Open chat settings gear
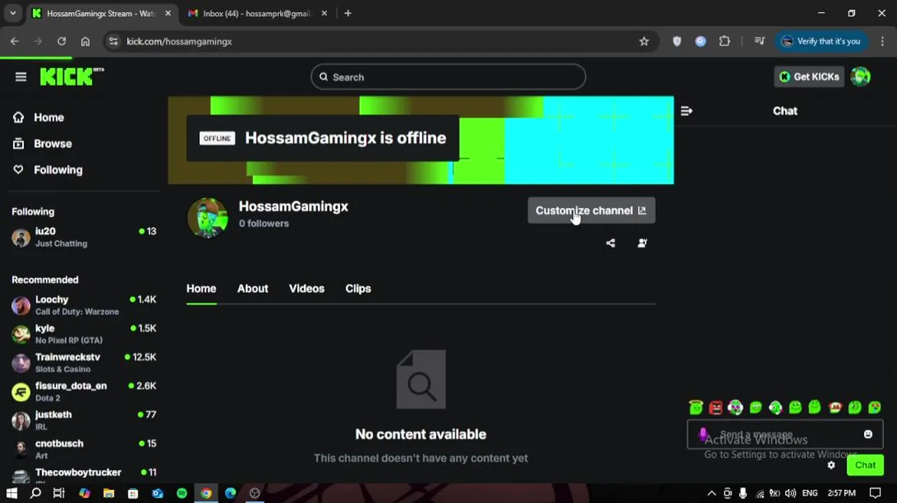The height and width of the screenshot is (503, 897). [831, 465]
